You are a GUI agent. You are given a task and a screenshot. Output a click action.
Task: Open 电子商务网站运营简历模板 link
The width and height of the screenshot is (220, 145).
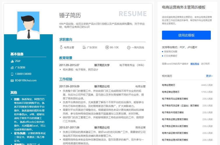175,99
